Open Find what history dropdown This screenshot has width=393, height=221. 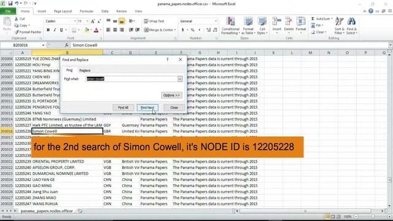[180, 79]
